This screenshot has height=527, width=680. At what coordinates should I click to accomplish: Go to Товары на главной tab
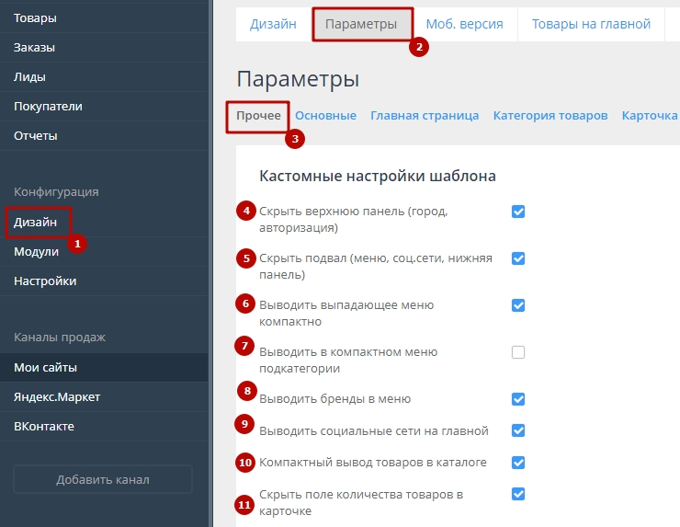point(591,24)
